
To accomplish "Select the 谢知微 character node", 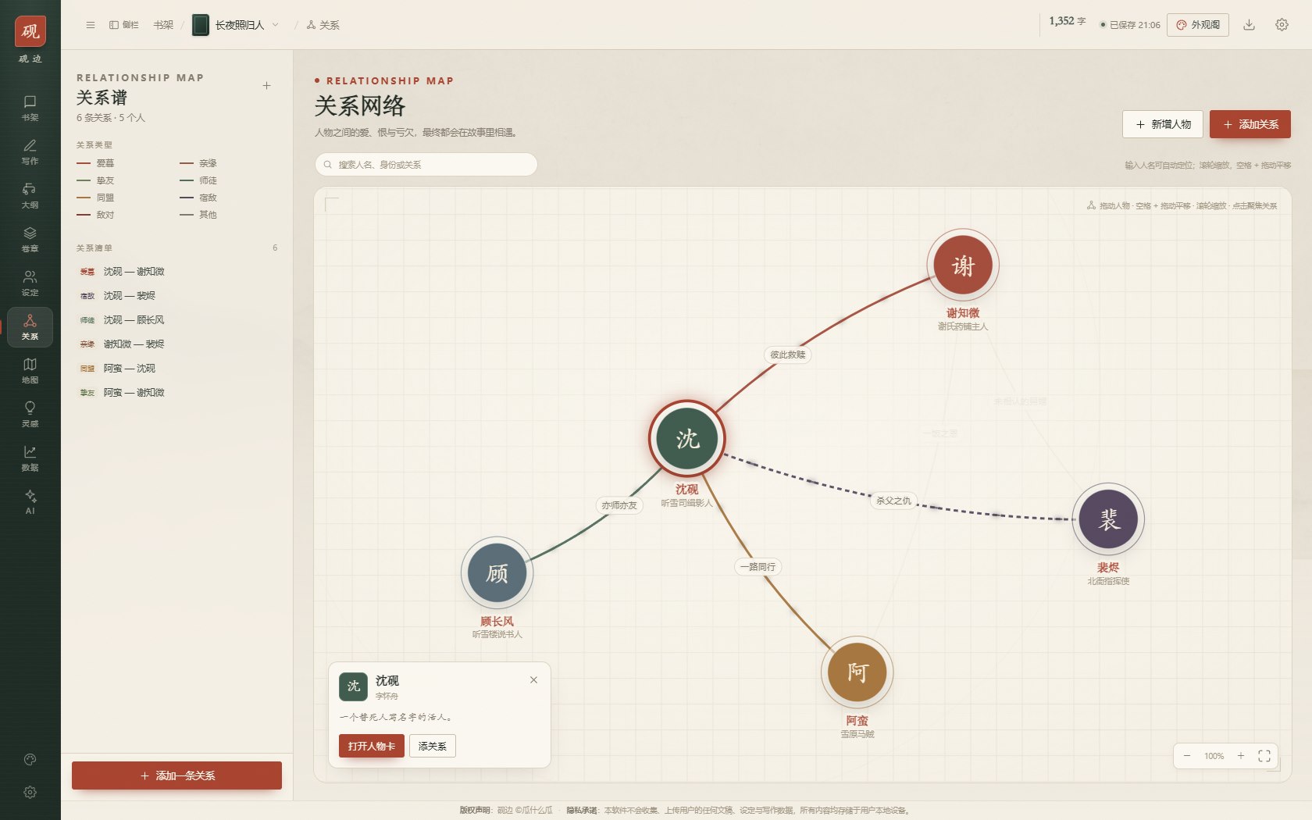I will coord(963,266).
